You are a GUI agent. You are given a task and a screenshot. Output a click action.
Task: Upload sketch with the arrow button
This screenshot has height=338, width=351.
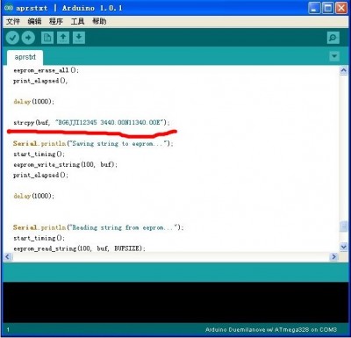[28, 38]
